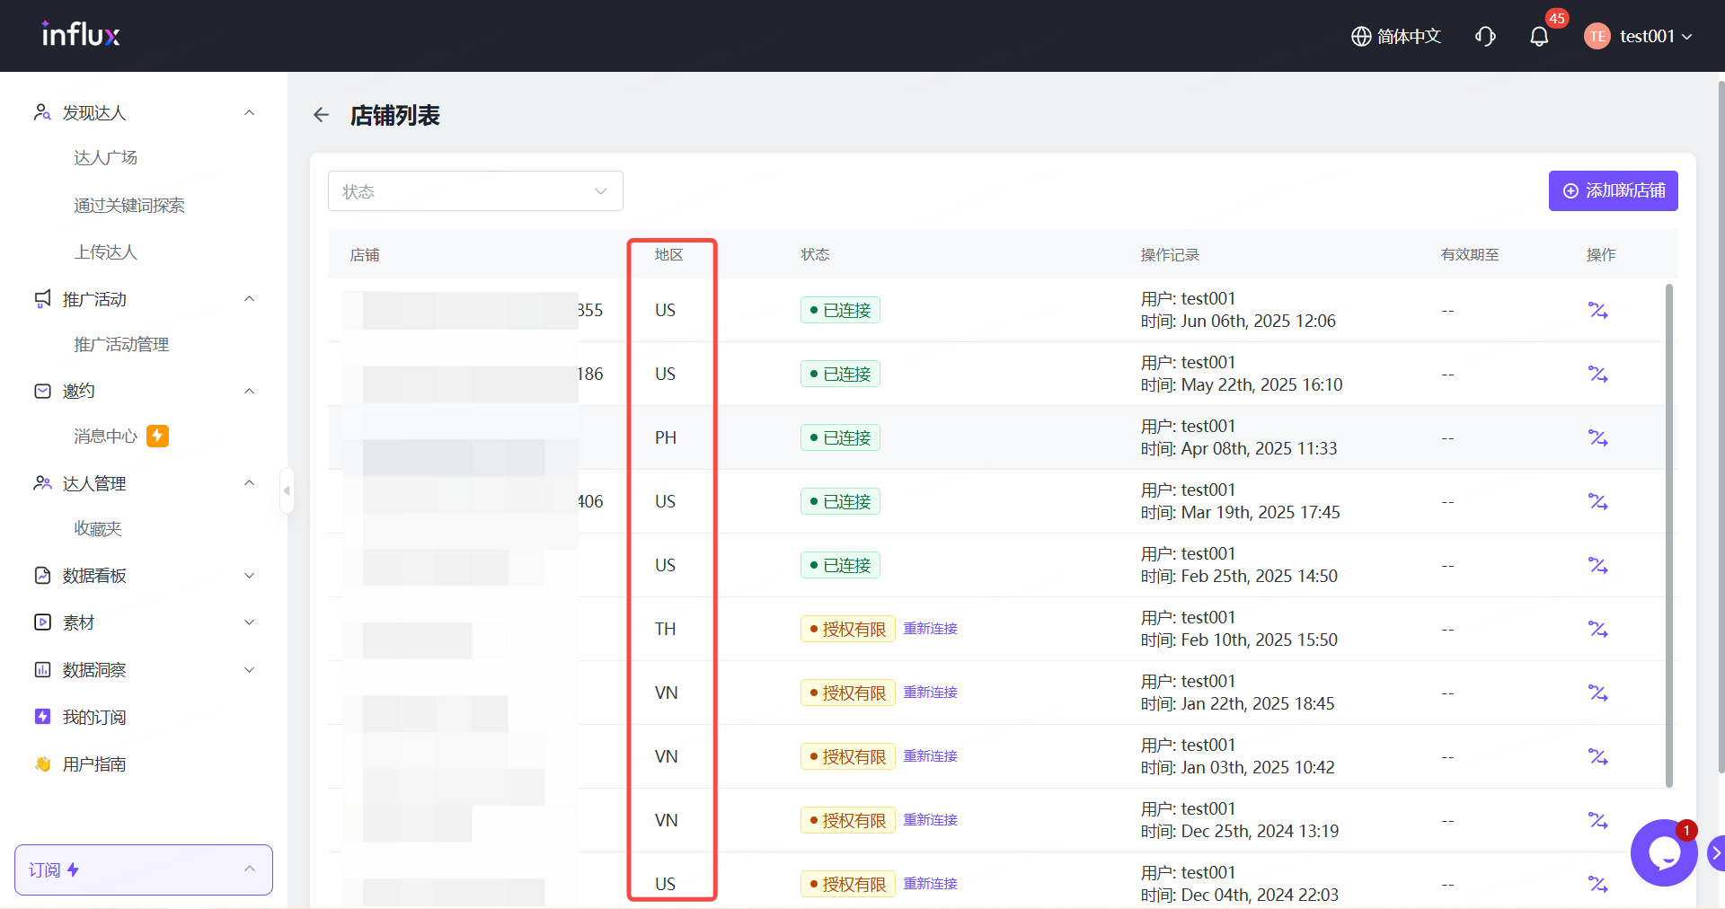
Task: Go to 推广活动管理 in sidebar
Action: pyautogui.click(x=121, y=345)
